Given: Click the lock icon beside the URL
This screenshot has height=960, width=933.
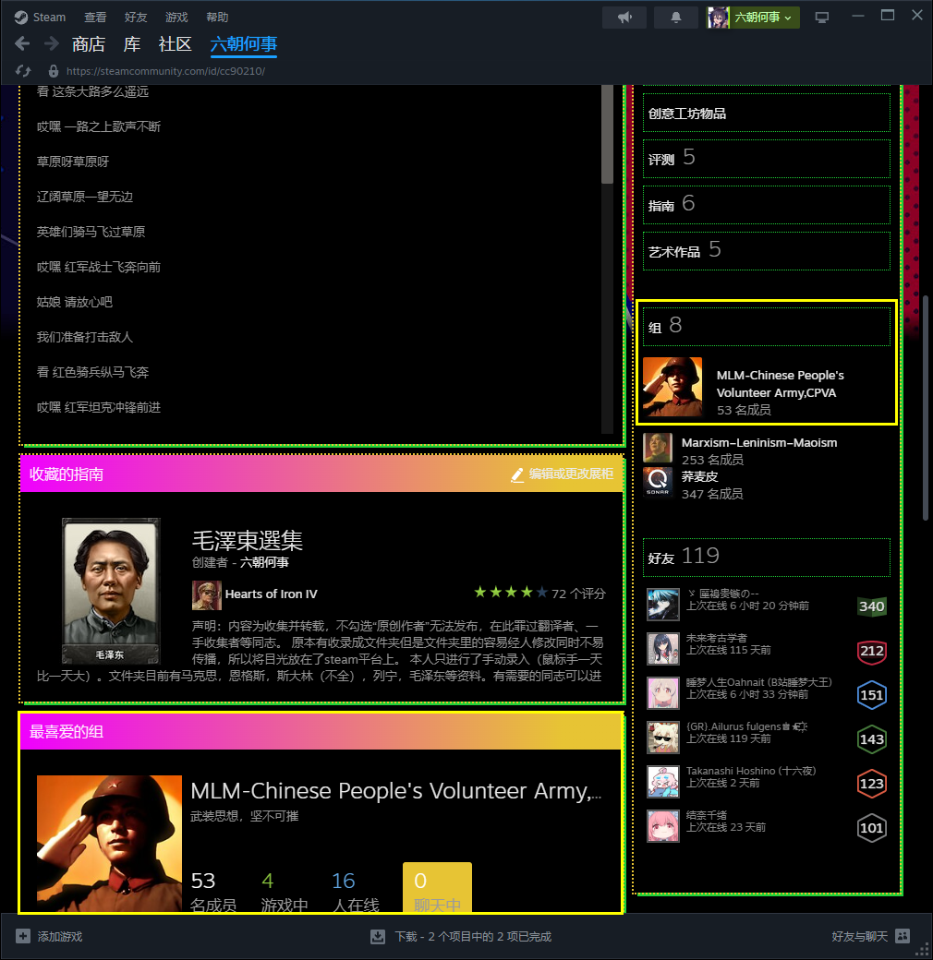Looking at the screenshot, I should coord(54,71).
